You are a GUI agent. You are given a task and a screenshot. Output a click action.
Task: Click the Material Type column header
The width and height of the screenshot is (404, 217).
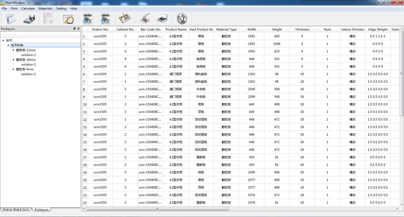[226, 29]
